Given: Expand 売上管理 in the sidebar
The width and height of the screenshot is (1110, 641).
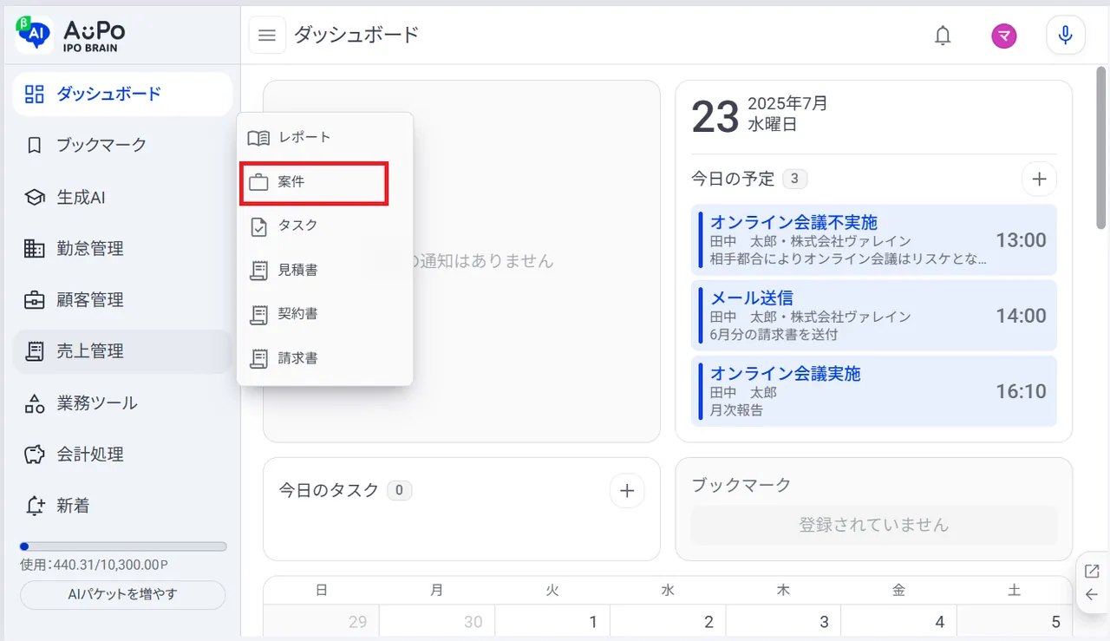Looking at the screenshot, I should (122, 351).
